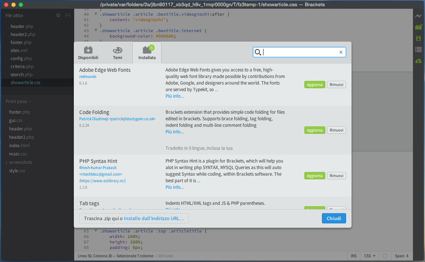The image size is (425, 262).
Task: Click the green gift icon in right toolbar
Action: click(418, 38)
